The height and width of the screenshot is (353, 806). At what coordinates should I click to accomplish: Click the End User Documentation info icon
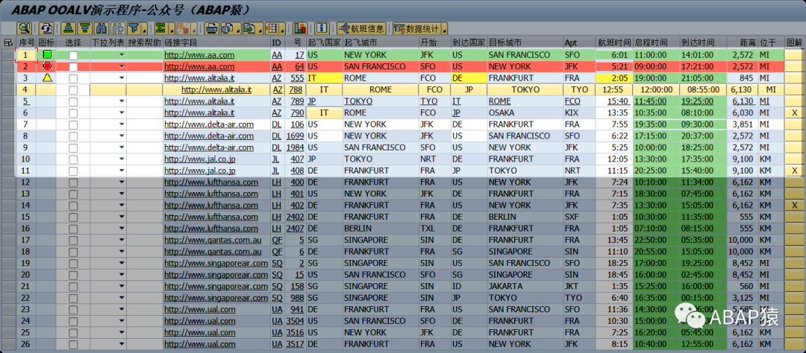(322, 28)
